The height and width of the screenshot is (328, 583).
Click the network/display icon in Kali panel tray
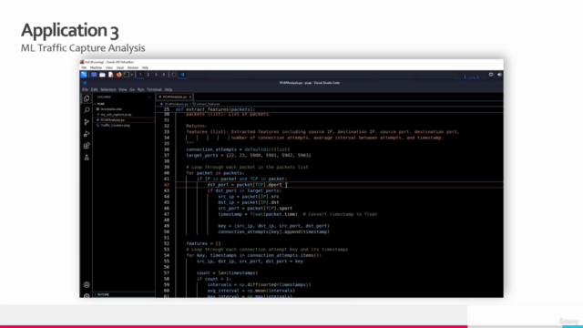coord(491,75)
